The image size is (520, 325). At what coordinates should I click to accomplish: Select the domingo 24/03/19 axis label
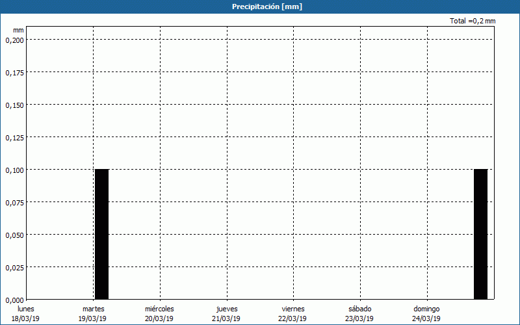[x=426, y=314]
